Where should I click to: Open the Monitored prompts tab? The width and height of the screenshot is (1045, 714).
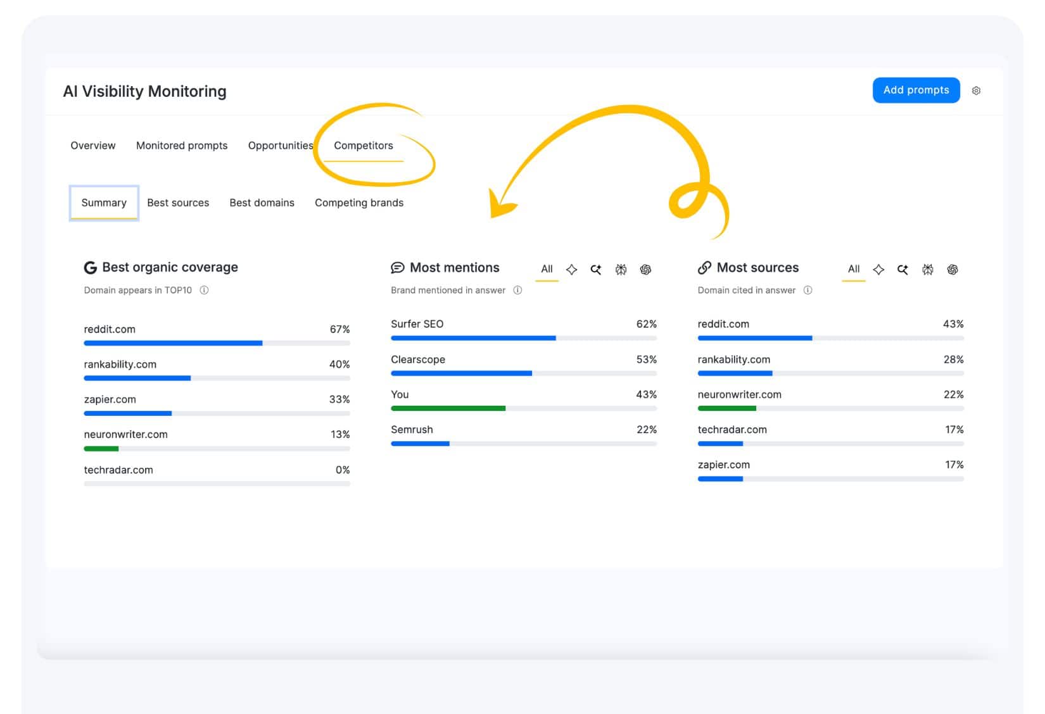[182, 146]
